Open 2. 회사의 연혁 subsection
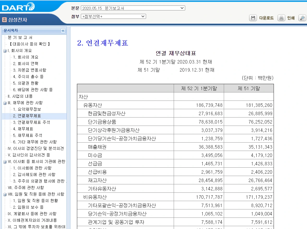This screenshot has height=229, width=307. tap(26, 63)
